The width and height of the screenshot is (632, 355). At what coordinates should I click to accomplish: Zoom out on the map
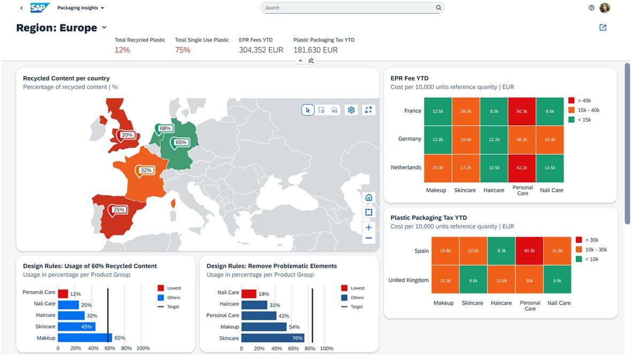click(x=369, y=238)
